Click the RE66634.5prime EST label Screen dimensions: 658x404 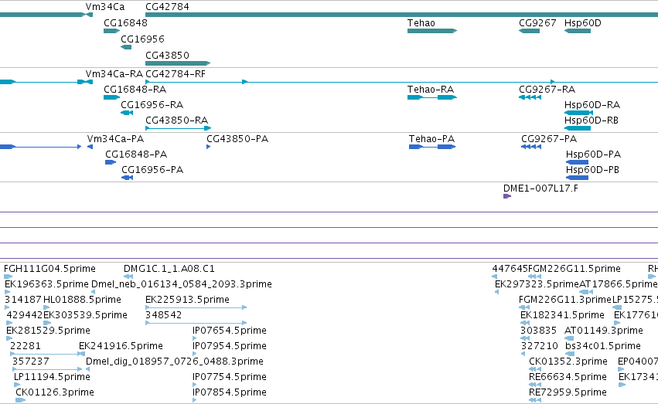(568, 377)
